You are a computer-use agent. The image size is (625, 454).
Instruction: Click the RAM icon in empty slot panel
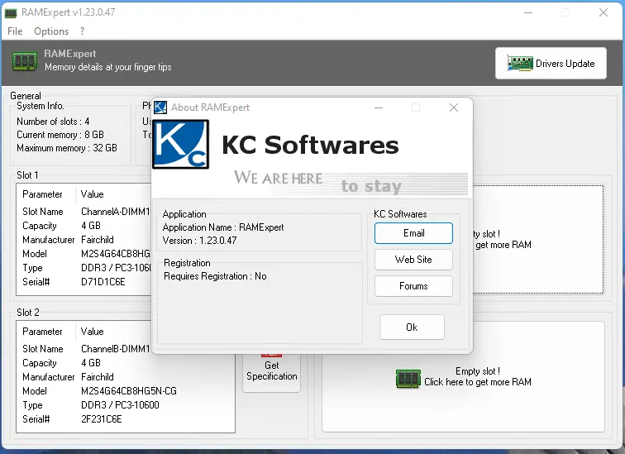point(408,379)
